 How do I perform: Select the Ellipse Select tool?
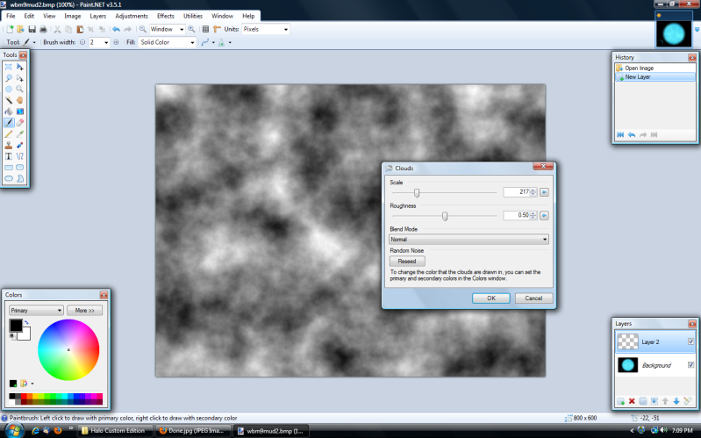click(9, 89)
